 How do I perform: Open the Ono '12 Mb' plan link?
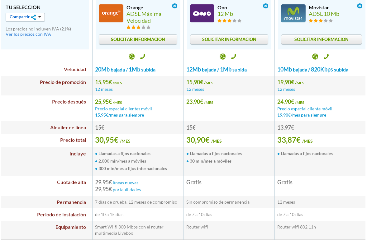tap(225, 14)
